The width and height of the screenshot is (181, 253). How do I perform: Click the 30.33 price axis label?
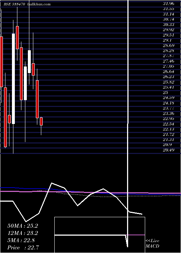tap(168, 25)
